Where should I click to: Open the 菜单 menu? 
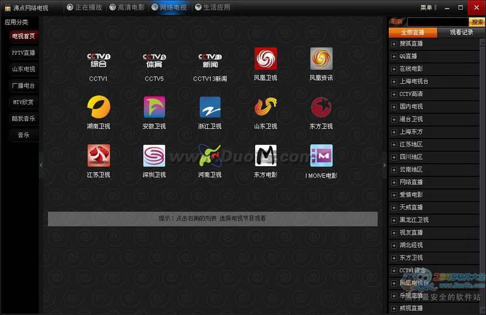point(426,7)
